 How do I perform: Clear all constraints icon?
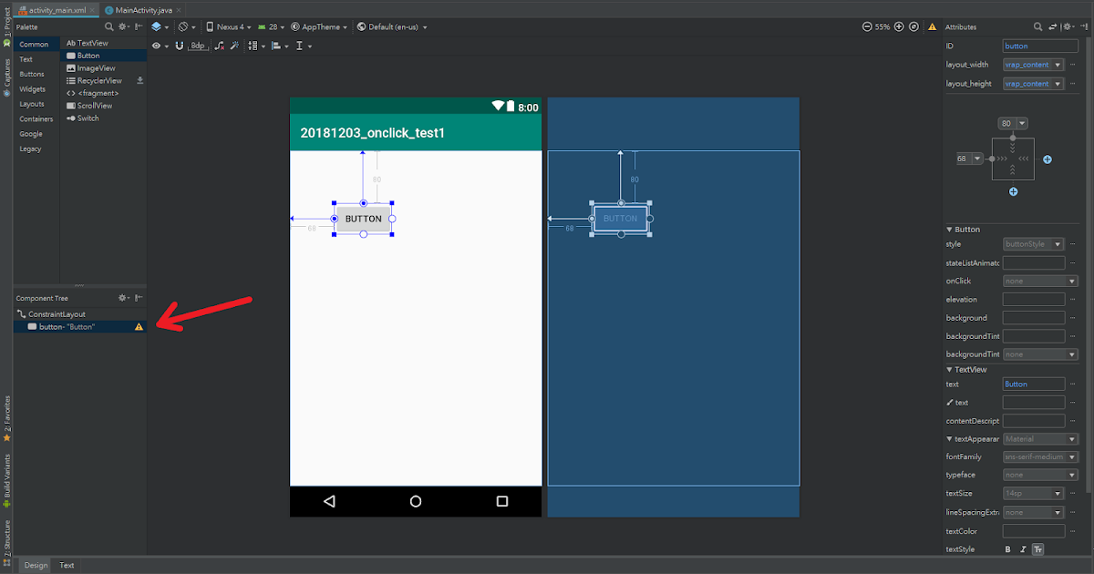coord(219,46)
